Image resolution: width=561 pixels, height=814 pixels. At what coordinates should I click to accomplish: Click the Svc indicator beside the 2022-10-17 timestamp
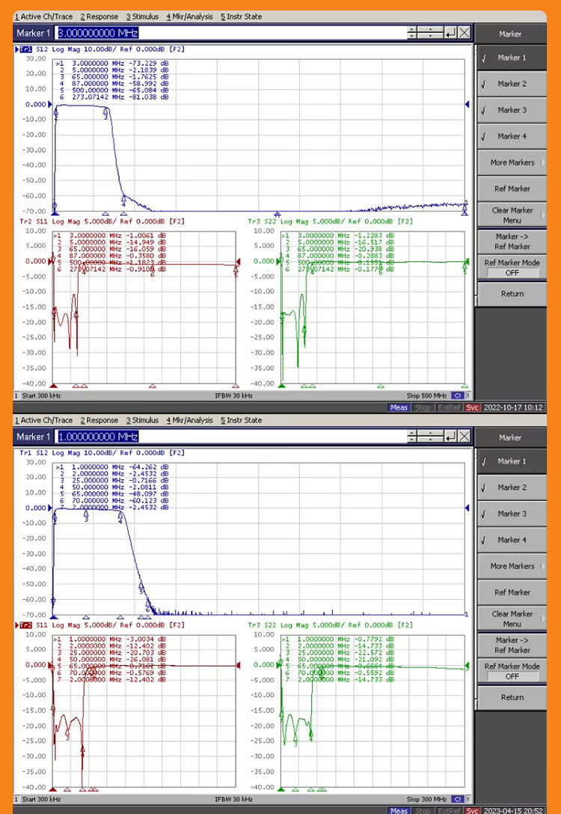pyautogui.click(x=473, y=407)
